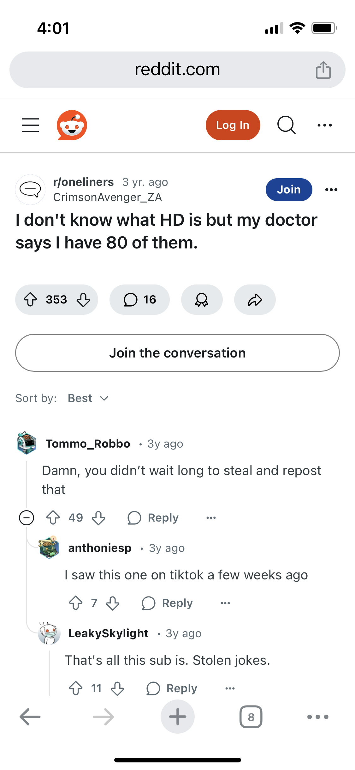The image size is (355, 770).
Task: Open the 16 comments button
Action: click(x=139, y=299)
